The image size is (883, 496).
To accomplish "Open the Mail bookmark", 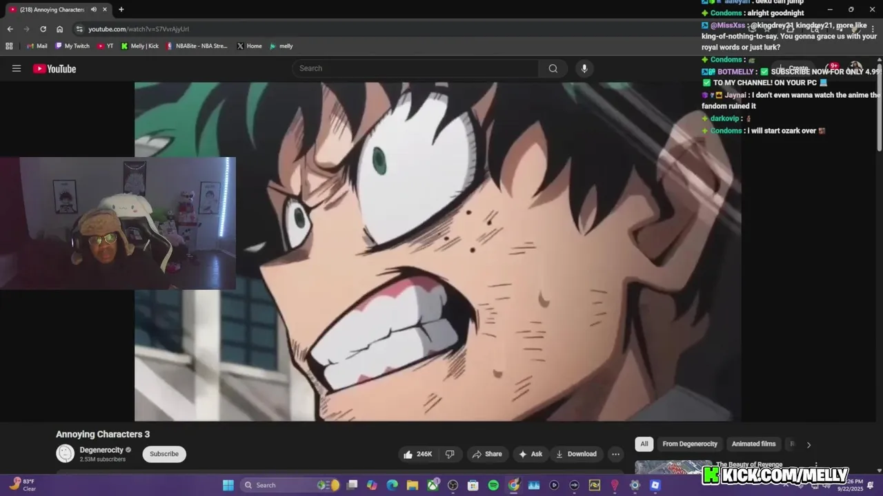I will point(37,46).
